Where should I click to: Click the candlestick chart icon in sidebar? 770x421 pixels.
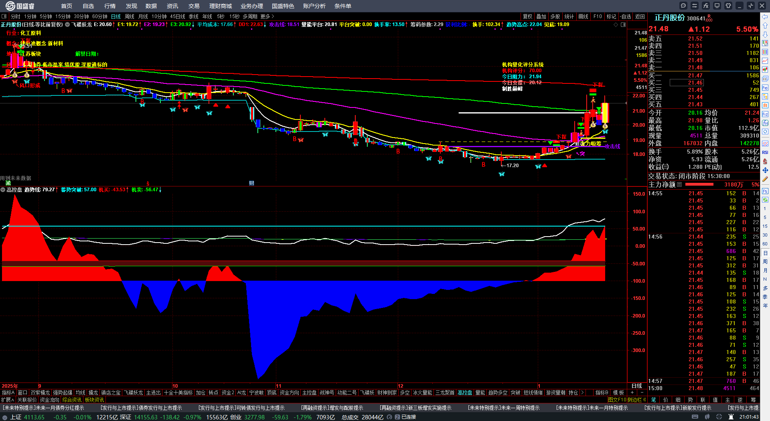[x=765, y=70]
